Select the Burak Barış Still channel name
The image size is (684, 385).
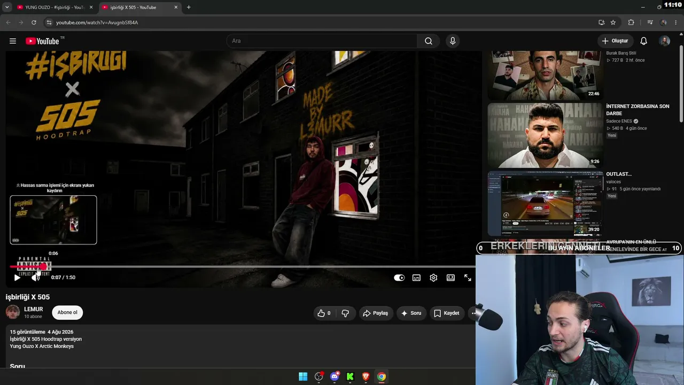(x=621, y=53)
